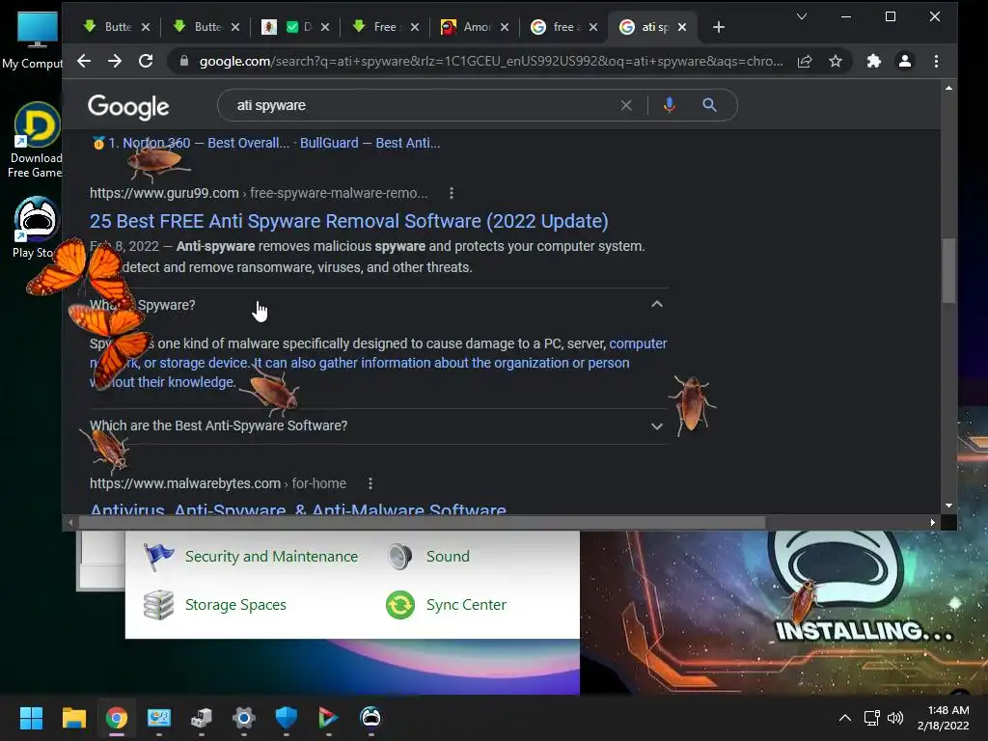Open Settings gear from the taskbar

[243, 718]
